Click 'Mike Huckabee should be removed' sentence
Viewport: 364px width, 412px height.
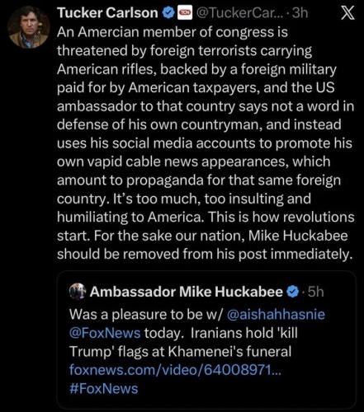coord(205,245)
